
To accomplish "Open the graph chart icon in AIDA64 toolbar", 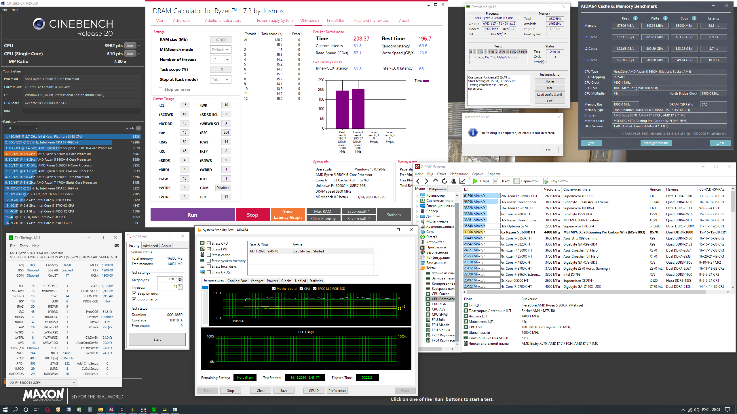I will click(462, 181).
